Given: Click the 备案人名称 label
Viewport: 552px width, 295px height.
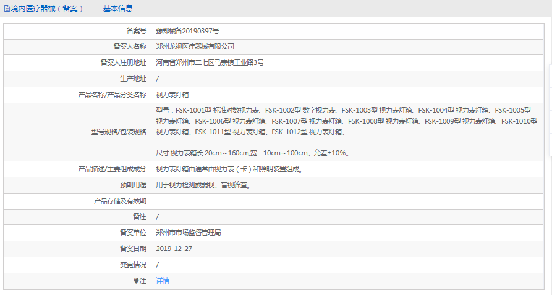Looking at the screenshot, I should pyautogui.click(x=130, y=46).
